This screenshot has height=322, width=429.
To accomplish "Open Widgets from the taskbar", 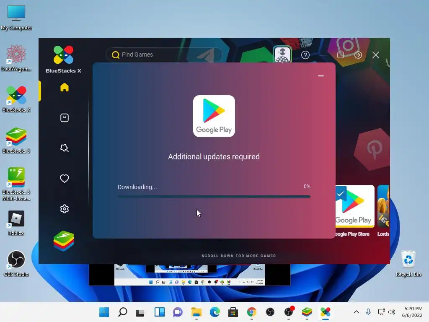I will point(160,312).
